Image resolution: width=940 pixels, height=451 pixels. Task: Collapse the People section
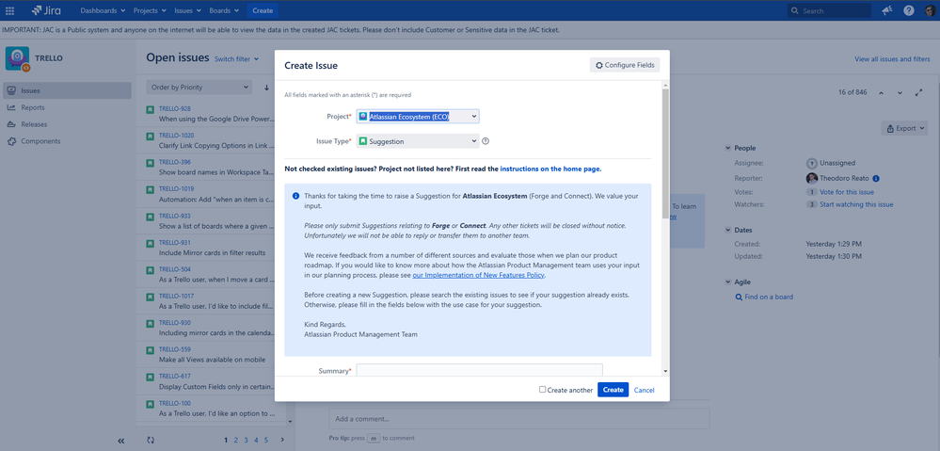[x=728, y=148]
